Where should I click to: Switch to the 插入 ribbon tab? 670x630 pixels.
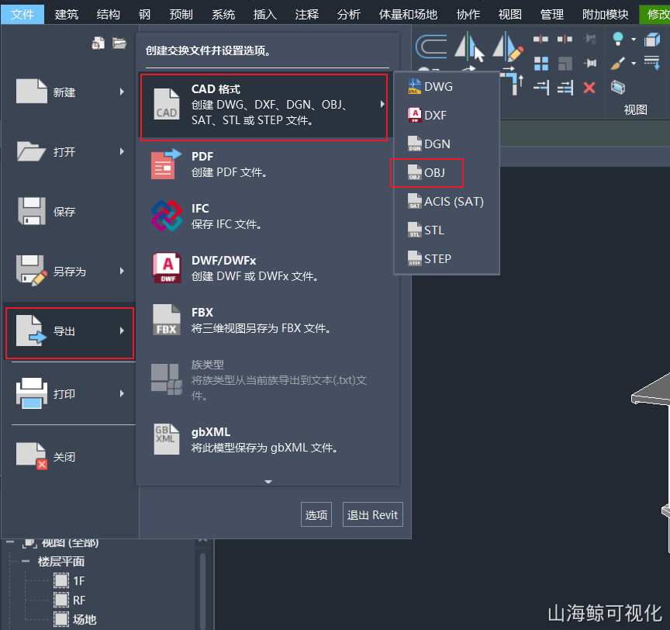[x=265, y=15]
